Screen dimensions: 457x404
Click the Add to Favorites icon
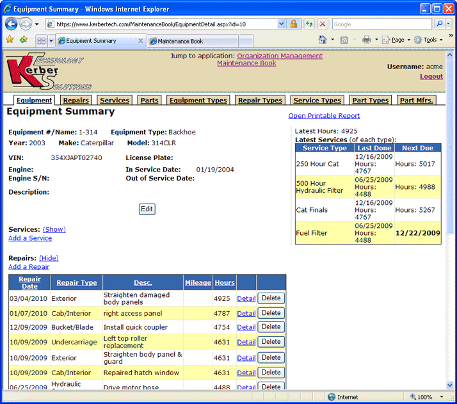24,39
